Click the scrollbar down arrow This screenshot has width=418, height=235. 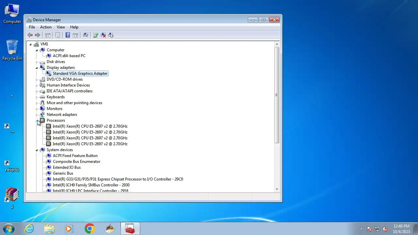(x=277, y=189)
